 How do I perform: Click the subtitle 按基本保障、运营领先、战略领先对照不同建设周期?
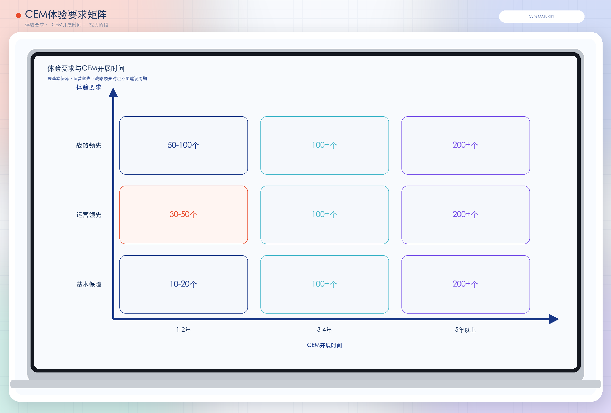[97, 79]
